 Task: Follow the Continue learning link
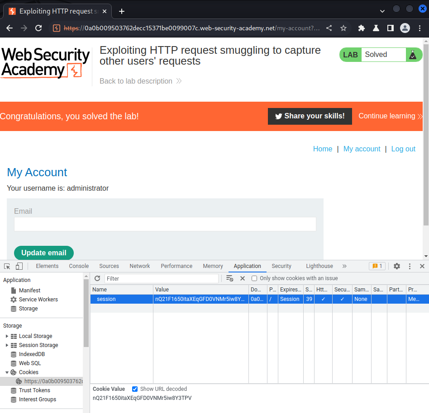coord(390,116)
